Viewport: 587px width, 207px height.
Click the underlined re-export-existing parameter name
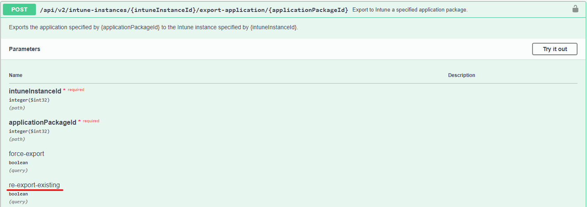(x=34, y=185)
